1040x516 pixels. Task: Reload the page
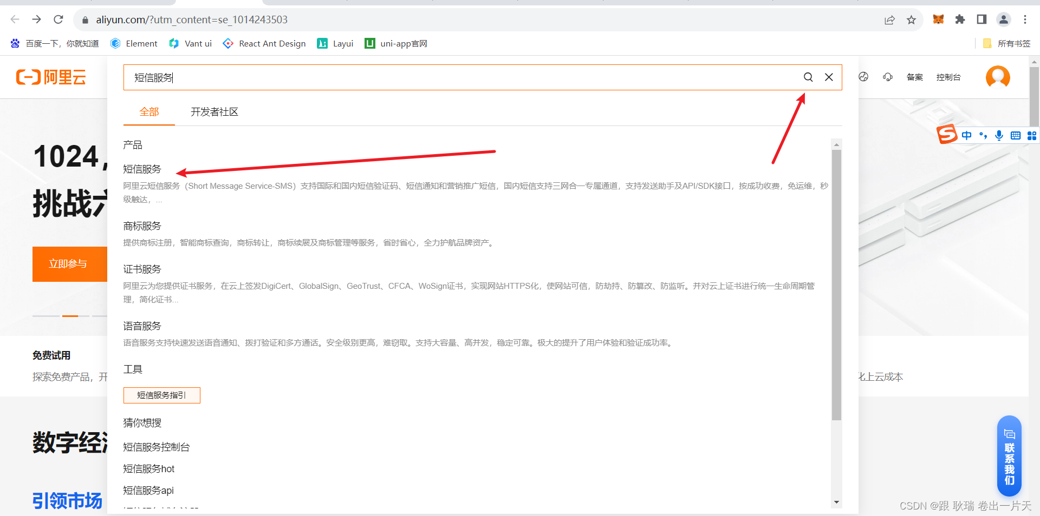click(58, 19)
